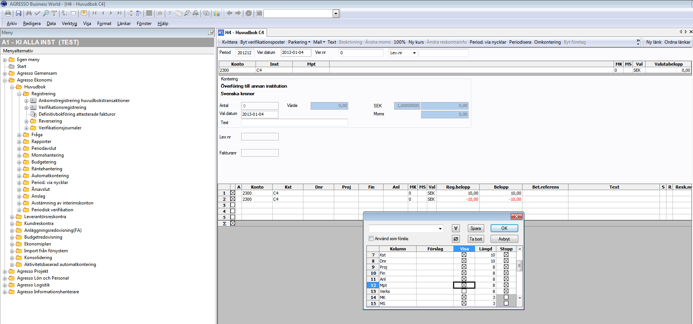
Task: Open the toolbar combo box dropdown
Action: click(336, 14)
